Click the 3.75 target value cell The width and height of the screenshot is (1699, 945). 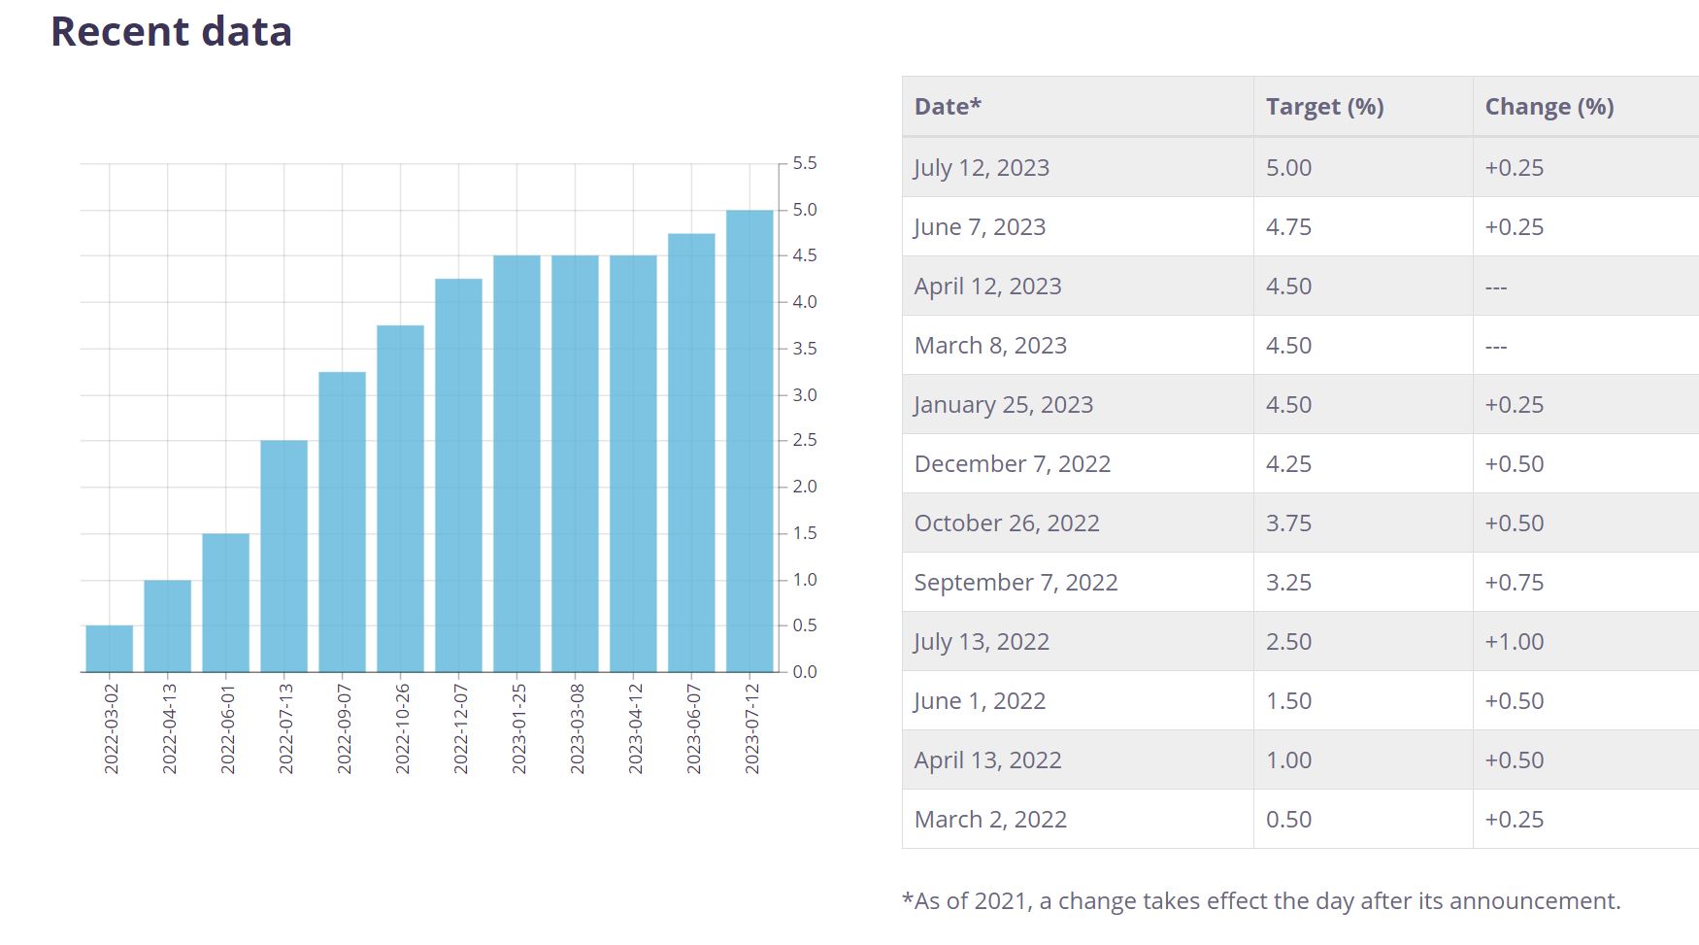(x=1363, y=523)
